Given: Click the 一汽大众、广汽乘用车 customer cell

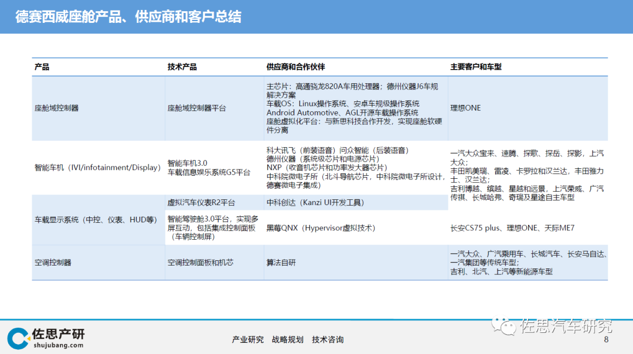Looking at the screenshot, I should point(529,263).
